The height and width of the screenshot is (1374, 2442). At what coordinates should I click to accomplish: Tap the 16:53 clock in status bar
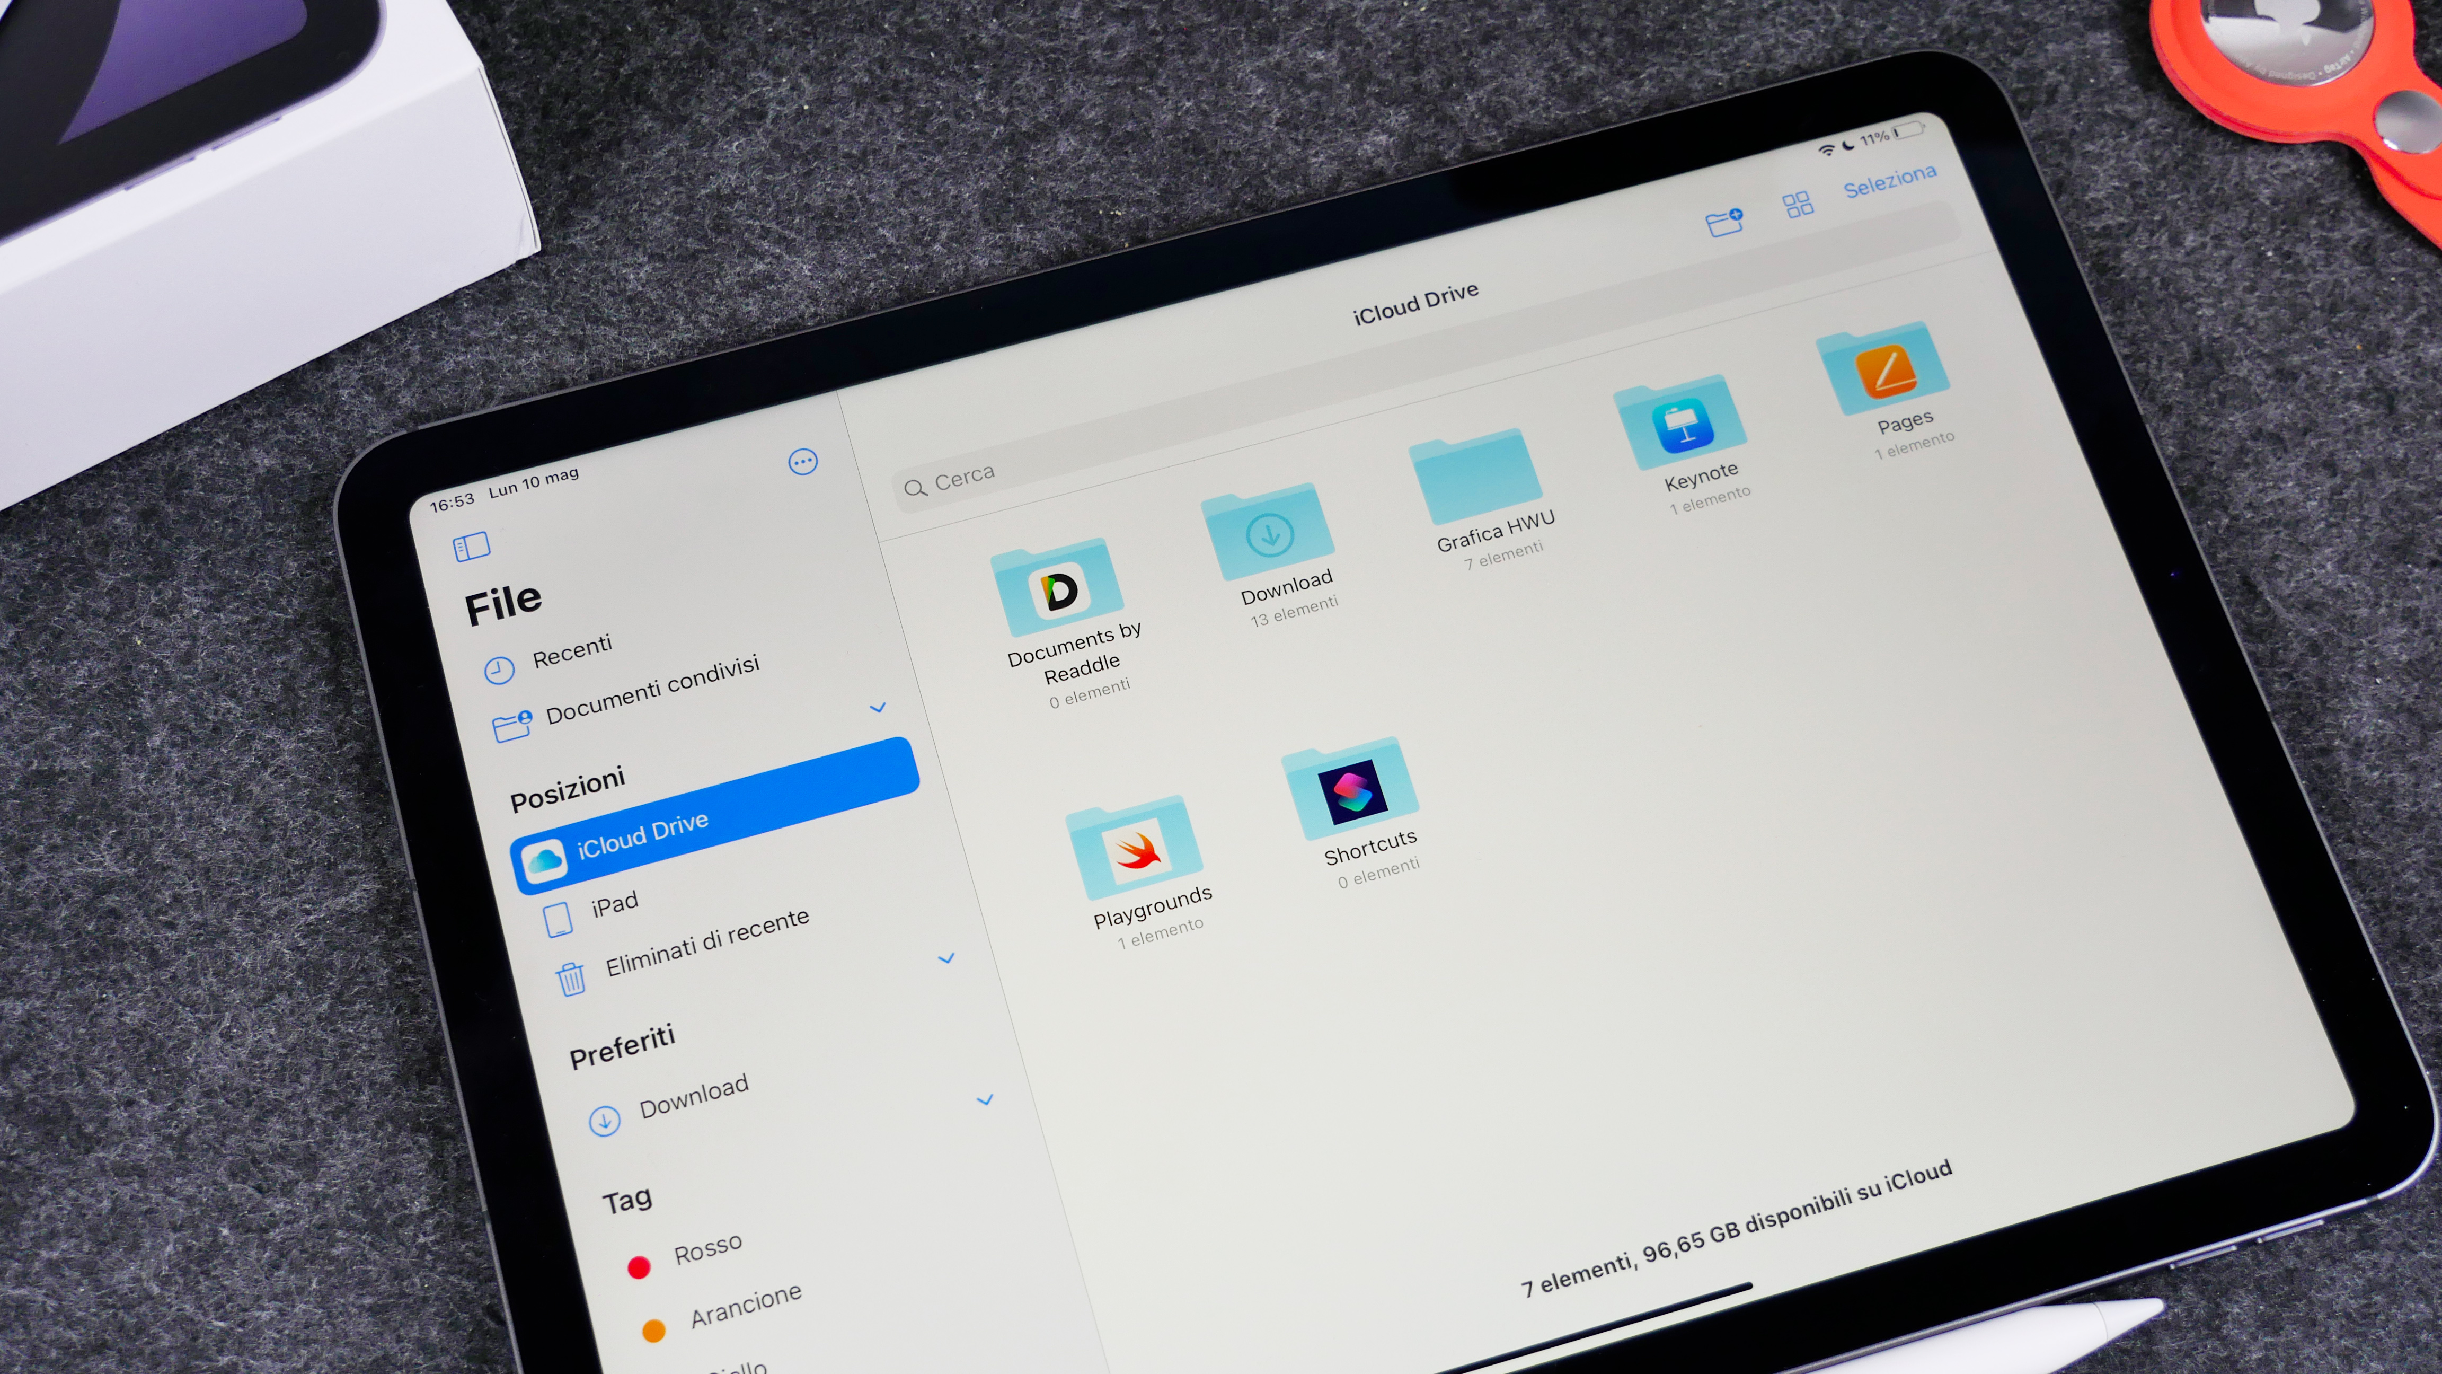point(452,503)
